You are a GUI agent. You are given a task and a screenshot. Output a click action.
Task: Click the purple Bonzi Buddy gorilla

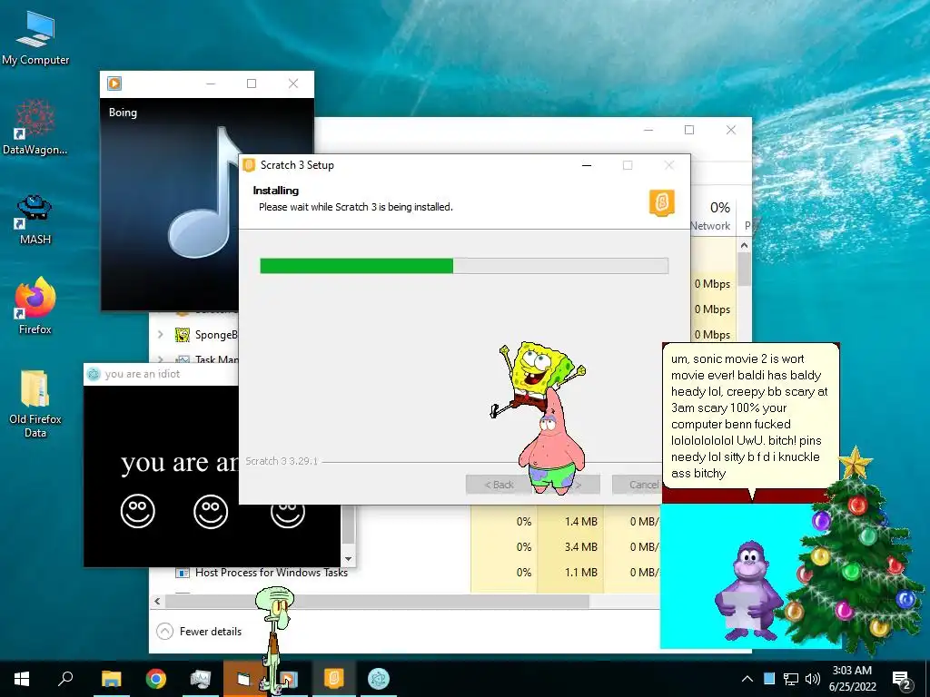pos(748,591)
